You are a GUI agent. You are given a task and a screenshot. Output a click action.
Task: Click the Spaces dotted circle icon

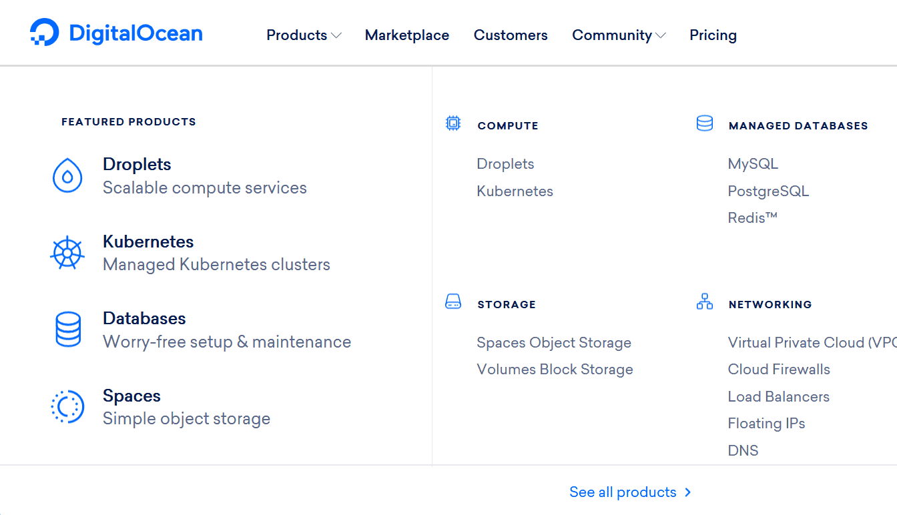point(67,406)
